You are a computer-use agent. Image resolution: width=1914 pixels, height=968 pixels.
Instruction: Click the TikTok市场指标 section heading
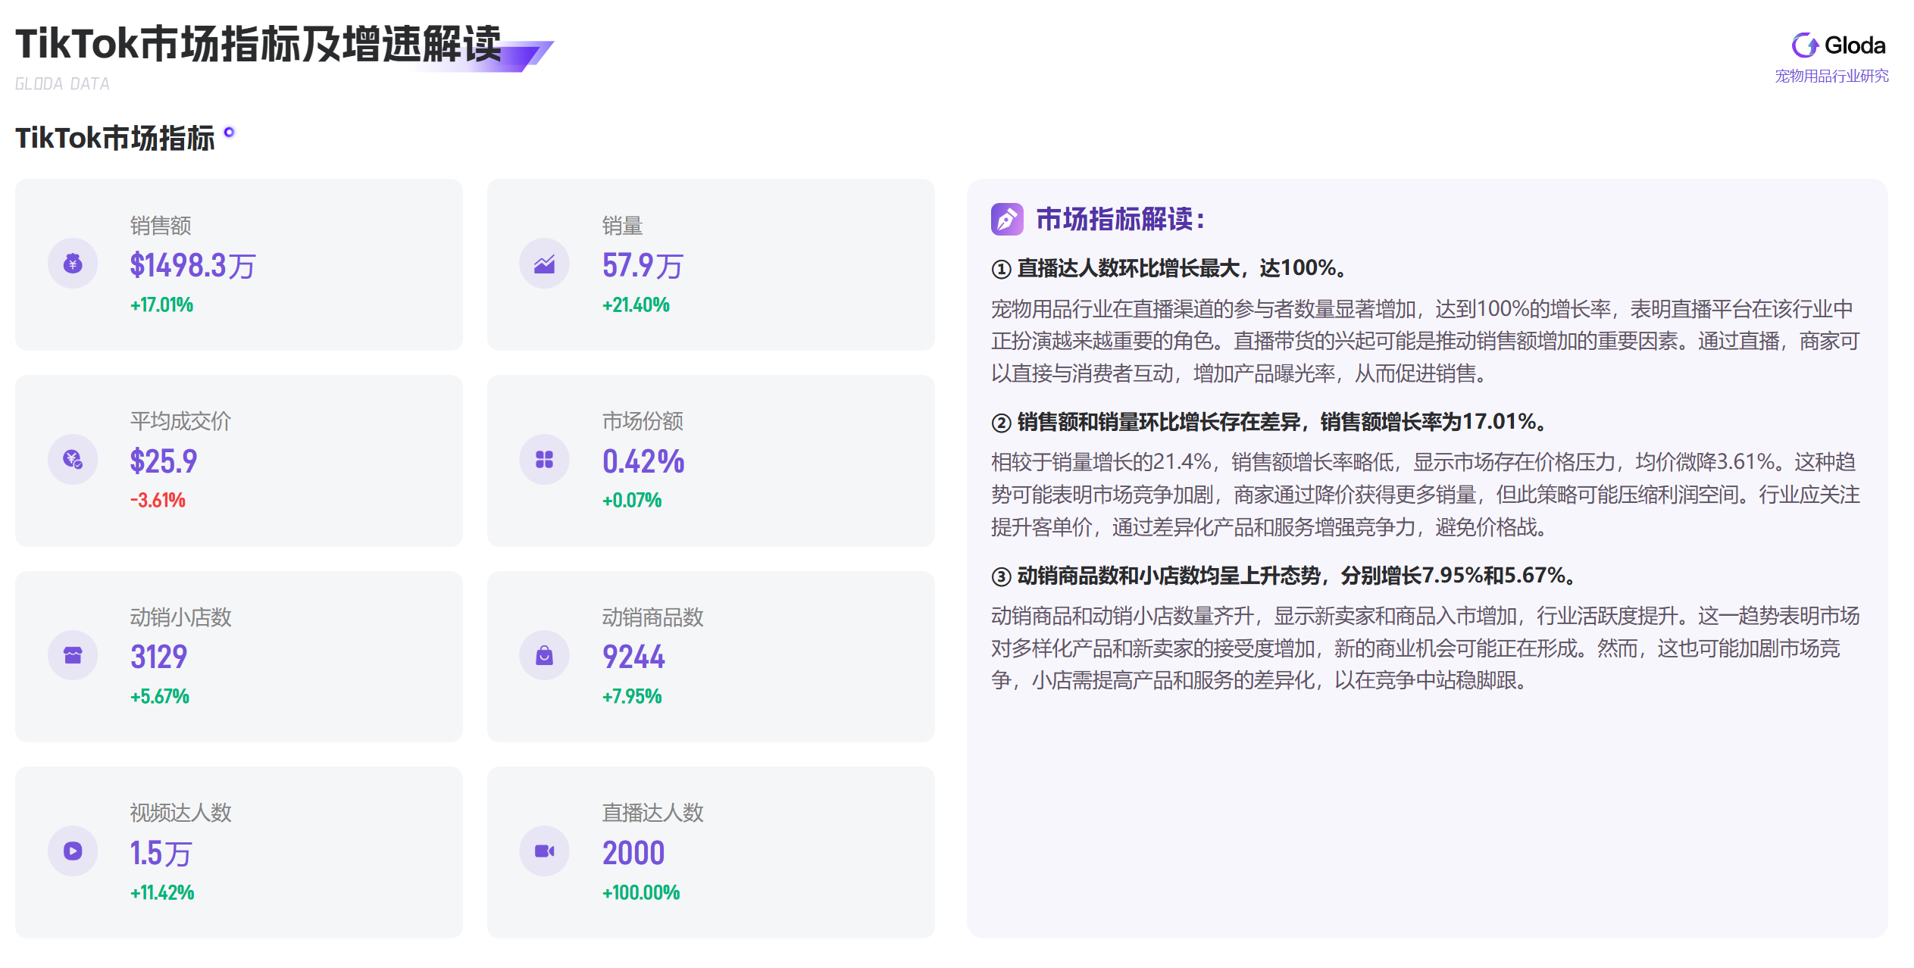(x=115, y=139)
